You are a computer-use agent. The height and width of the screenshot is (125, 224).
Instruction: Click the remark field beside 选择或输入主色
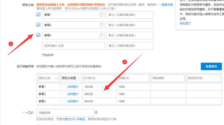(x=130, y=46)
